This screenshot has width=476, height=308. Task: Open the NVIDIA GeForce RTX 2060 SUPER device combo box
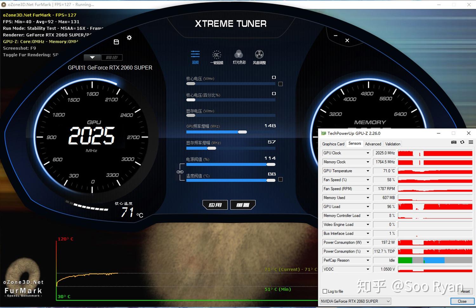[355, 301]
